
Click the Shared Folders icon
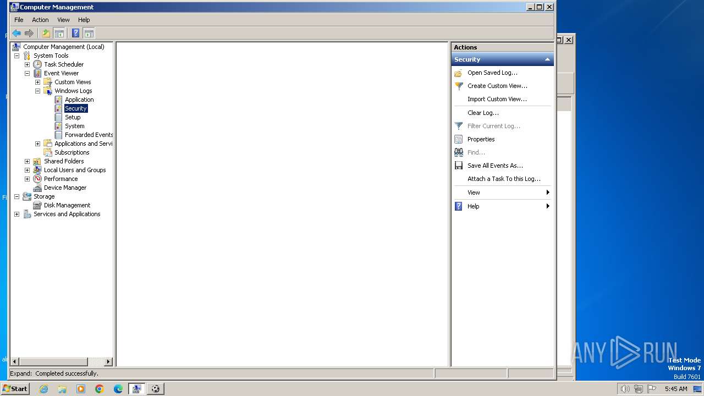pyautogui.click(x=37, y=161)
